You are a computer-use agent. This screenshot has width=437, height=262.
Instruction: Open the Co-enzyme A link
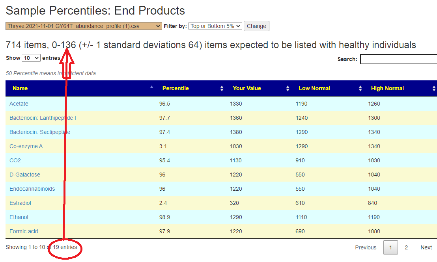pyautogui.click(x=26, y=146)
